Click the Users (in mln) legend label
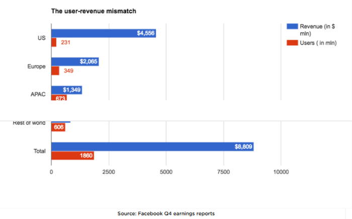Screen dimensions: 352x219 pyautogui.click(x=318, y=43)
